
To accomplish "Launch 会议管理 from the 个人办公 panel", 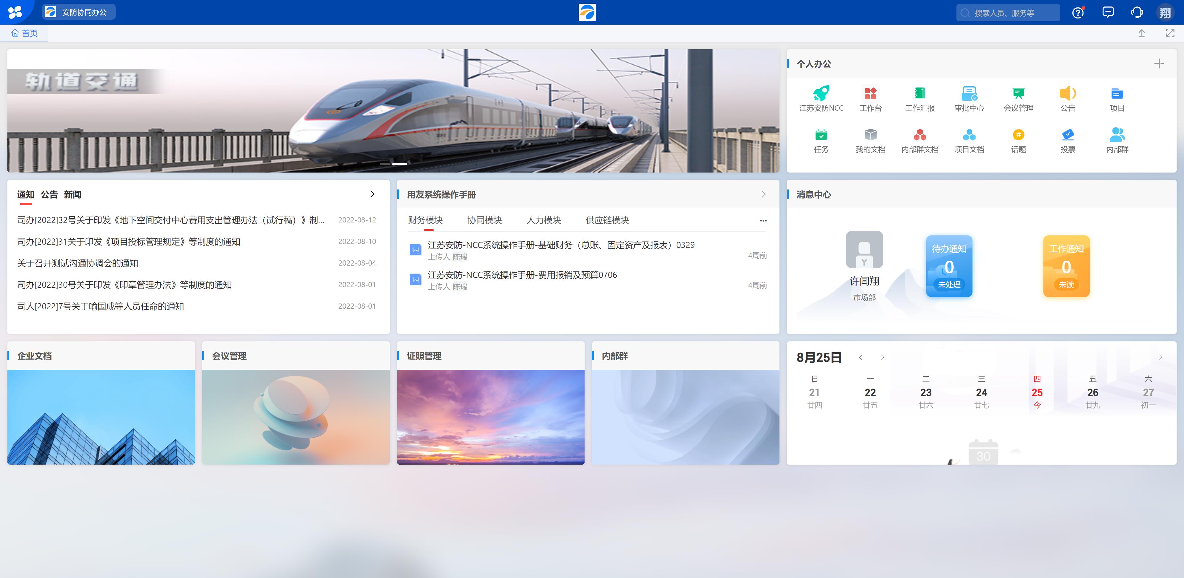I will click(1018, 94).
